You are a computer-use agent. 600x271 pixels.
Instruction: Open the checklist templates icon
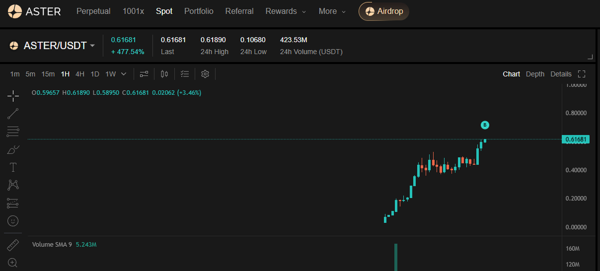coord(185,74)
